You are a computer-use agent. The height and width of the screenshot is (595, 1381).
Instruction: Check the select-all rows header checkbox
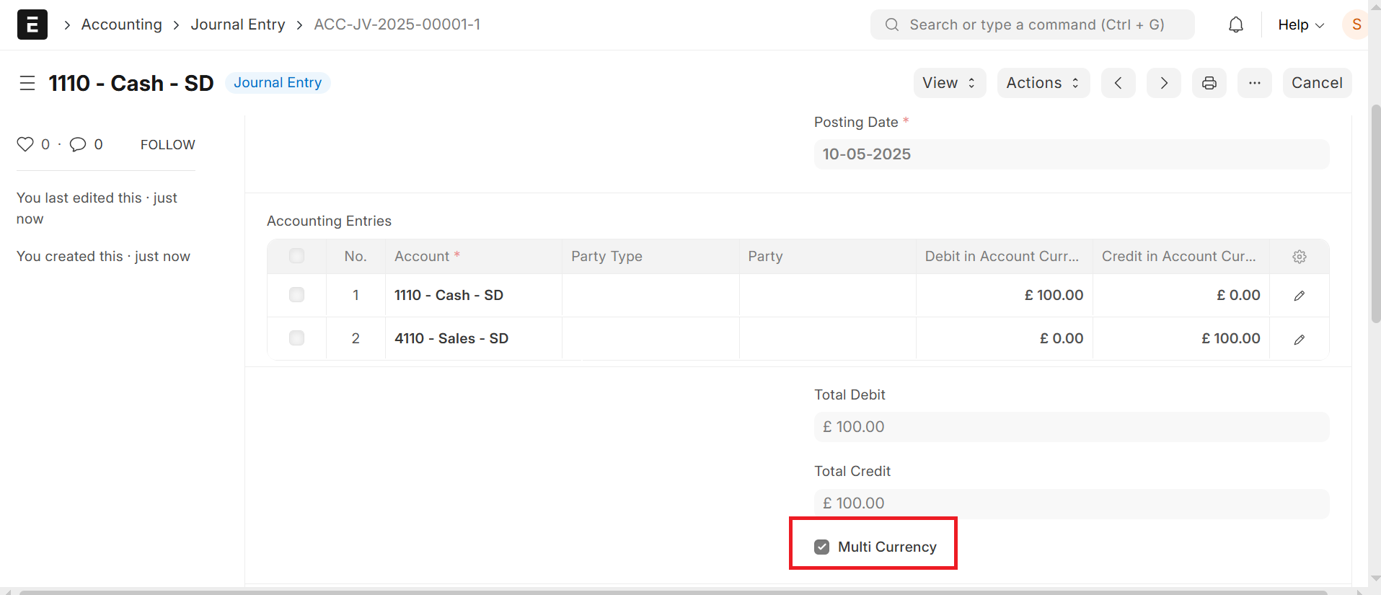(x=296, y=256)
